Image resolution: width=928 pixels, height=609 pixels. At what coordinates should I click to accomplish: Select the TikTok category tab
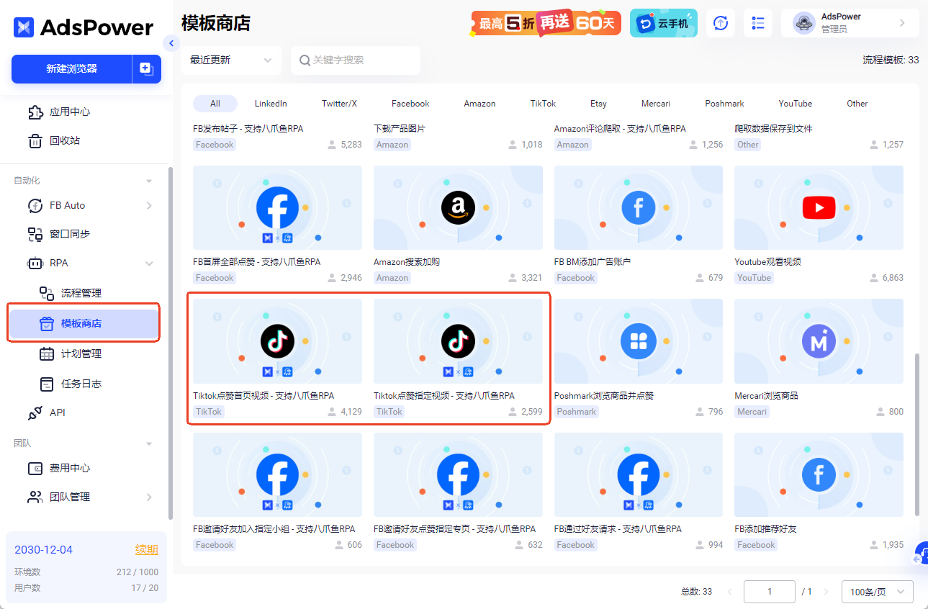pos(544,104)
